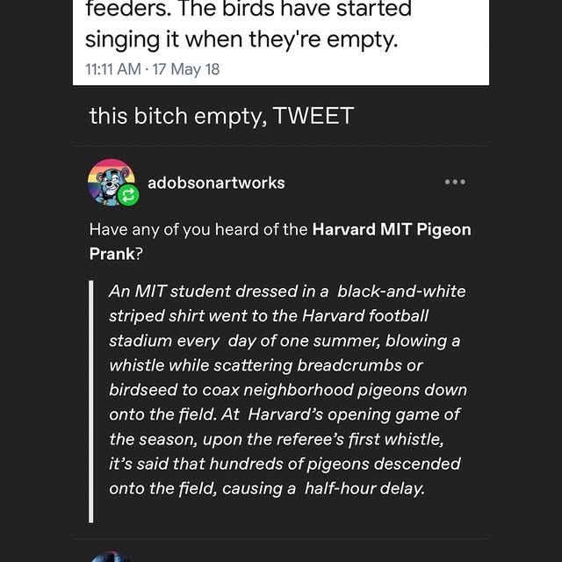This screenshot has width=562, height=562.
Task: Click the 'Have any of you heard' line
Action: pos(199,230)
